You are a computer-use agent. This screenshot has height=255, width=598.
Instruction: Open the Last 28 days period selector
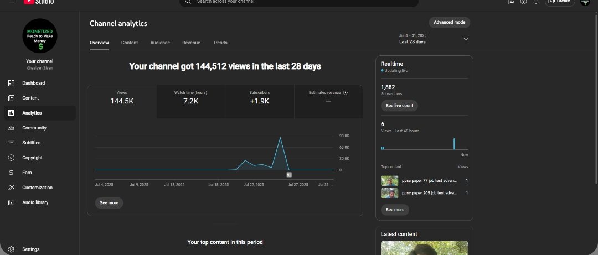pyautogui.click(x=434, y=39)
